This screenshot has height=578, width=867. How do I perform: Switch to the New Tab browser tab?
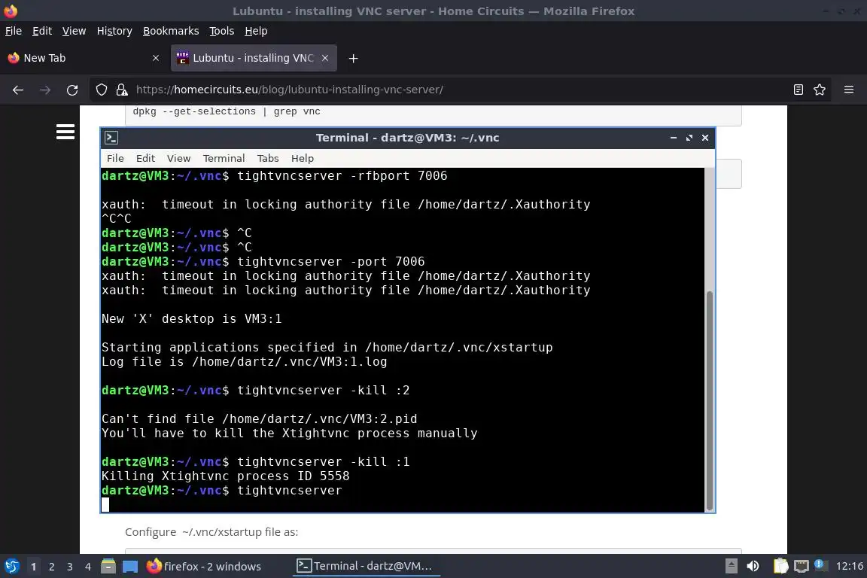[x=84, y=58]
